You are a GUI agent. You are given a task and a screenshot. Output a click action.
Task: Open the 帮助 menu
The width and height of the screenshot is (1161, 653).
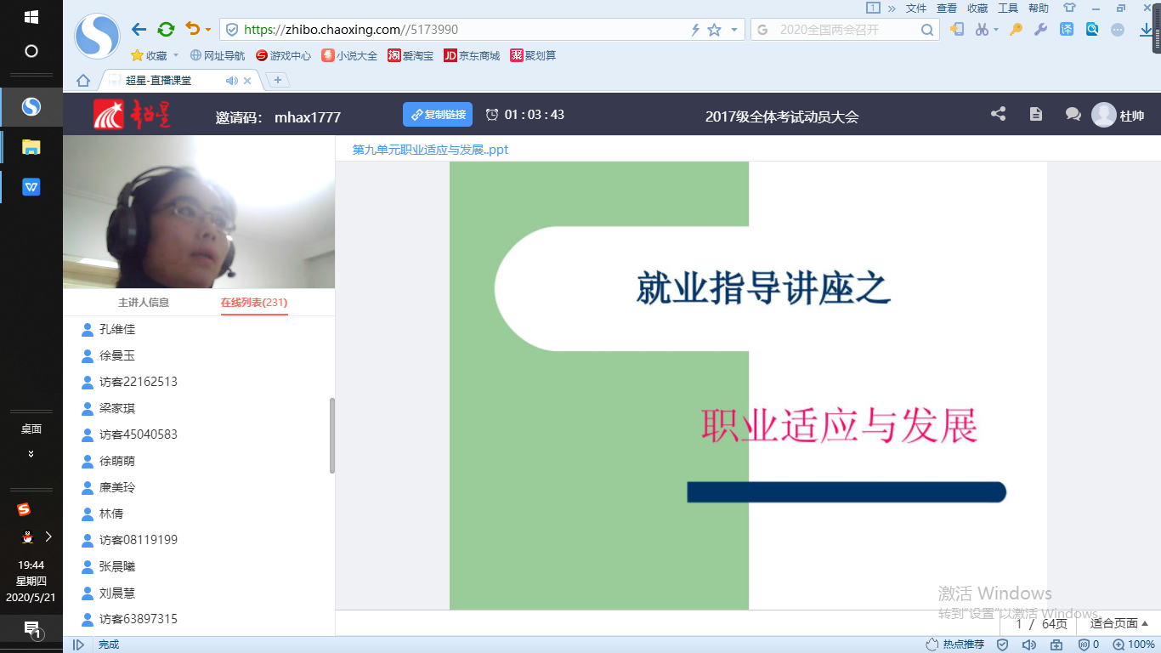point(1039,9)
